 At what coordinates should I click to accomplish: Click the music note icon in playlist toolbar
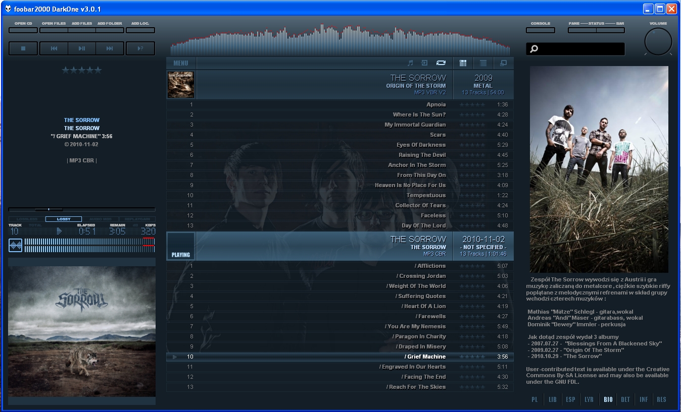(410, 63)
